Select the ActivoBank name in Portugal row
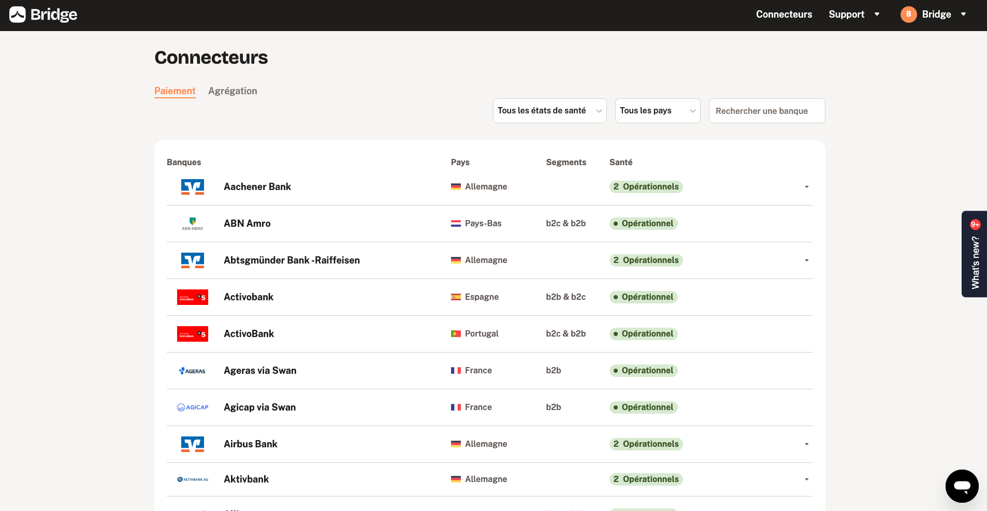This screenshot has height=511, width=987. (x=249, y=334)
